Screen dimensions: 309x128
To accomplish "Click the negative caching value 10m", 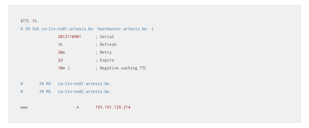I will tap(61, 68).
